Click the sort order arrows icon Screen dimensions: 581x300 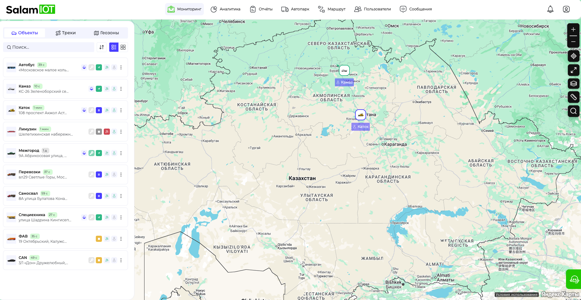point(102,47)
